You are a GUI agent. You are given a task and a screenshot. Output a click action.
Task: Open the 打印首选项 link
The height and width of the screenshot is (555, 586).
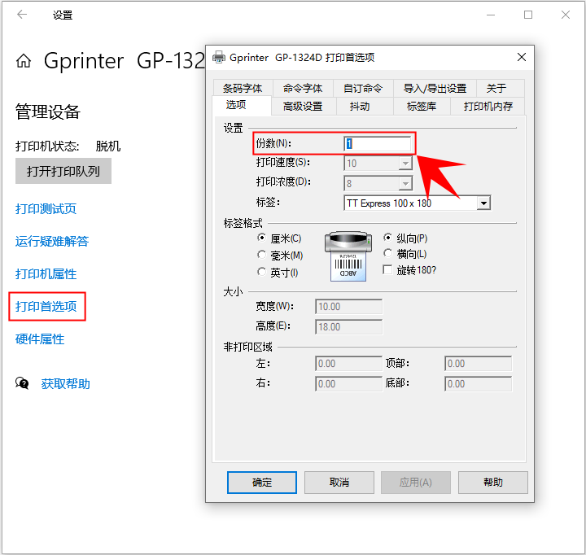46,307
